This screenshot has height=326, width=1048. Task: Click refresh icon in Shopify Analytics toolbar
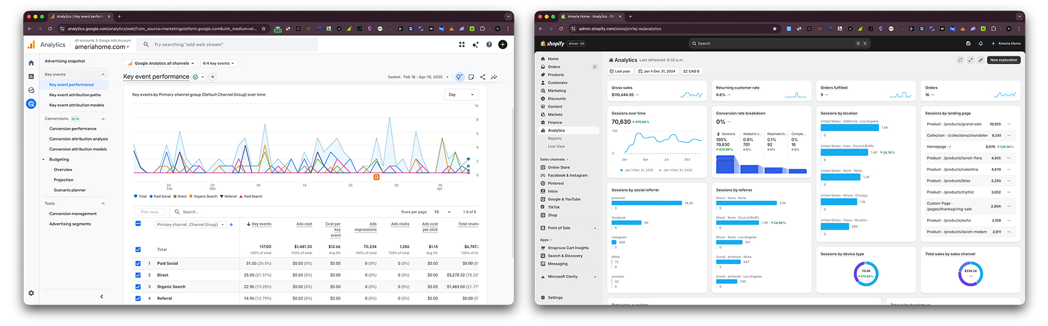coord(960,60)
